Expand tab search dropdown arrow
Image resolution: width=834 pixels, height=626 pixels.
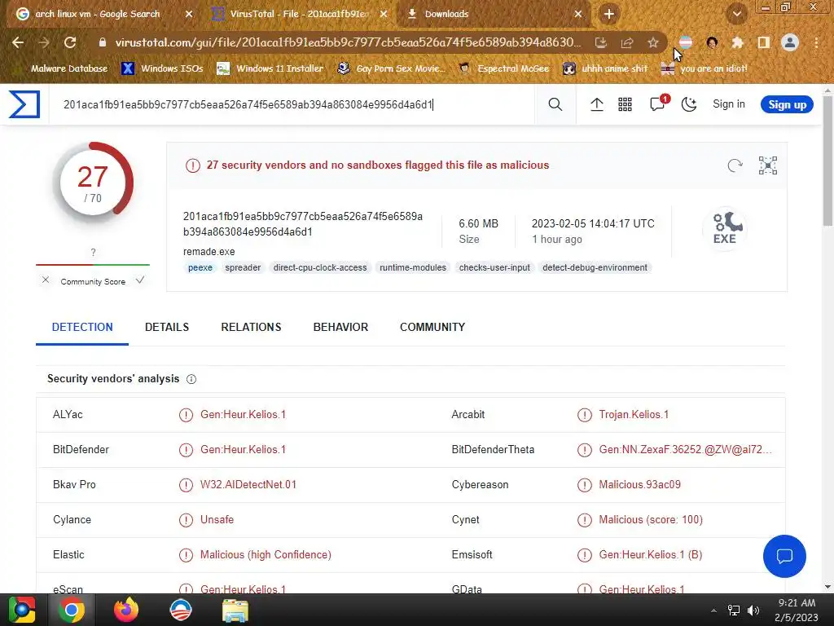click(736, 14)
